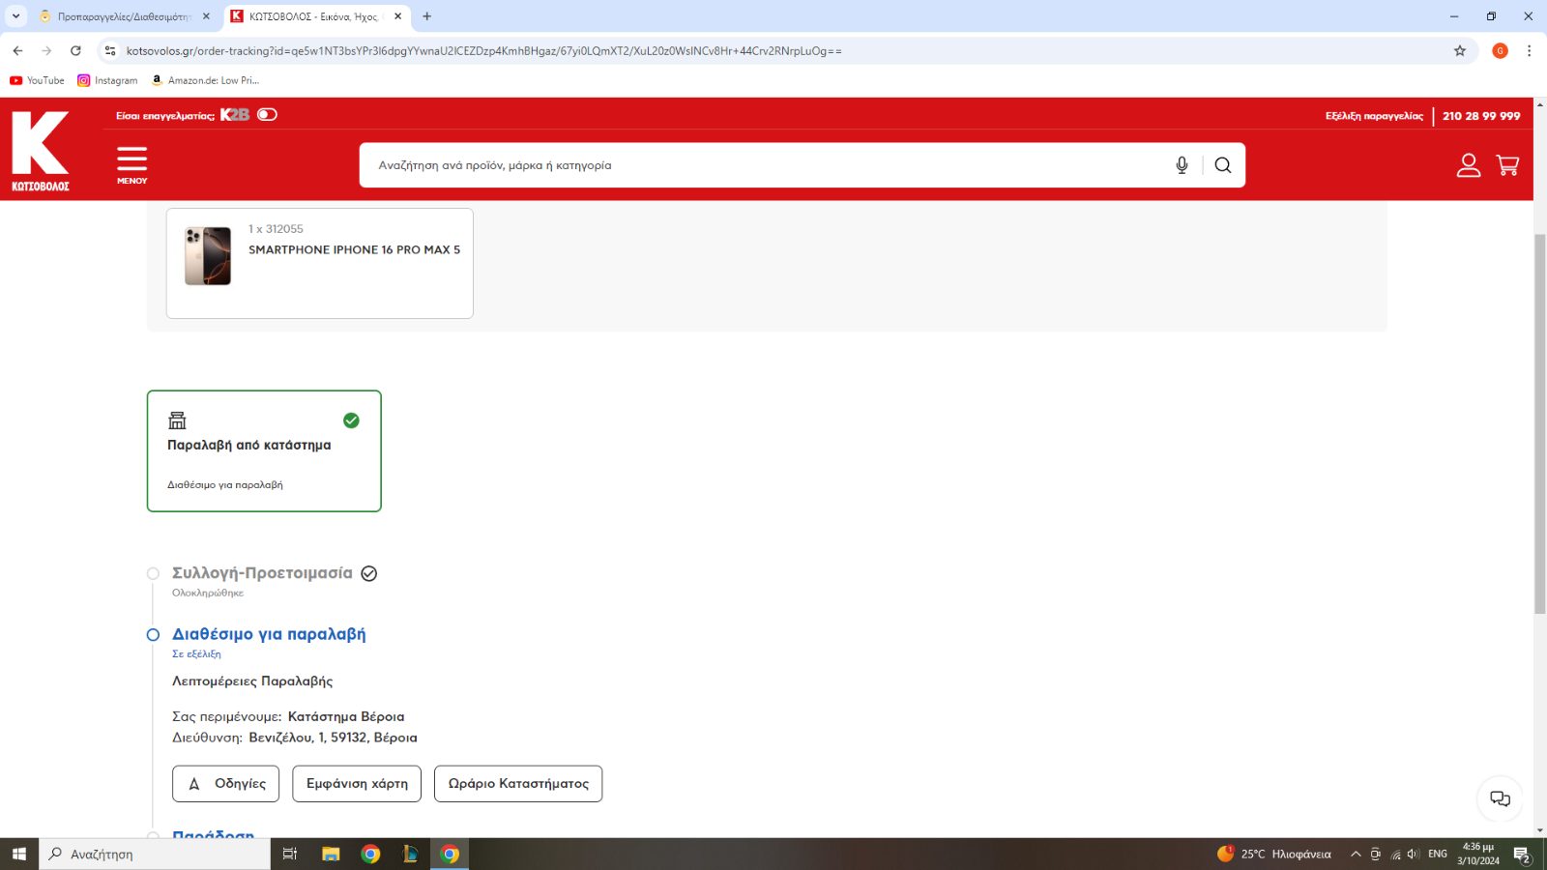Click the search magnifier icon

pyautogui.click(x=1223, y=165)
